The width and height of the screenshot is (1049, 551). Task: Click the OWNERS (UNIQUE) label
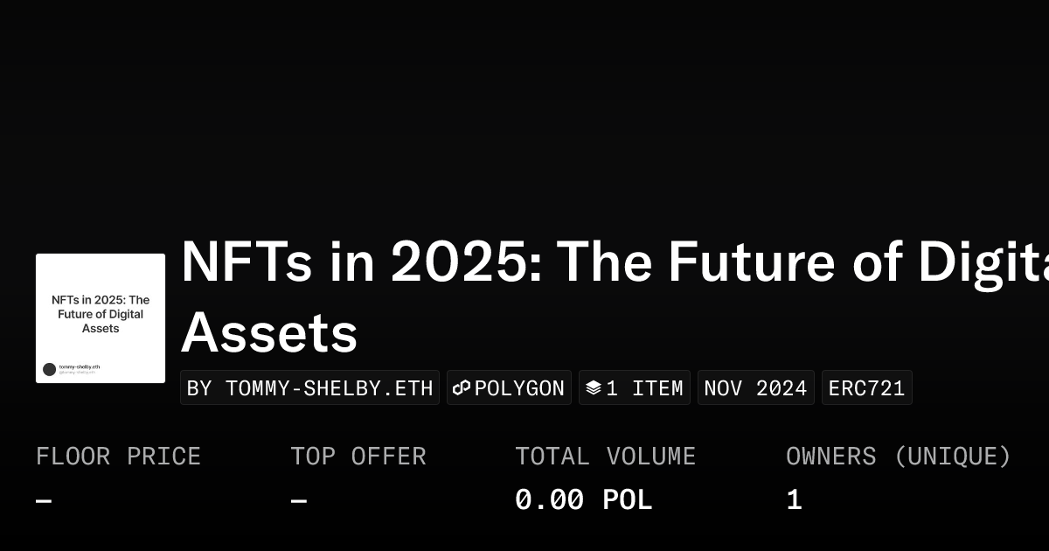point(898,457)
